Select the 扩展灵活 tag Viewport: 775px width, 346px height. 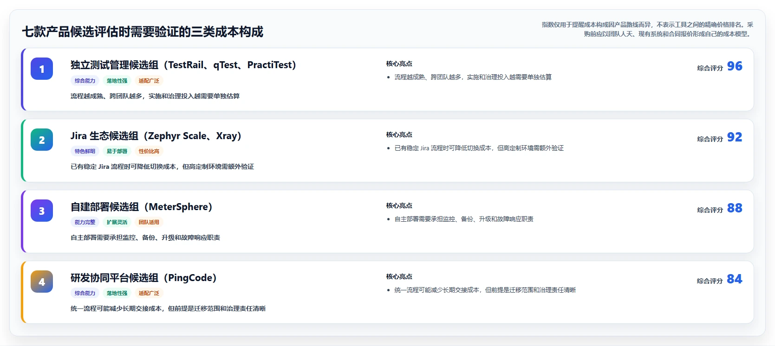coord(117,222)
